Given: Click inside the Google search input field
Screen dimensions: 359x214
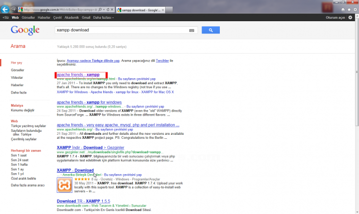Looking at the screenshot, I should pos(120,31).
